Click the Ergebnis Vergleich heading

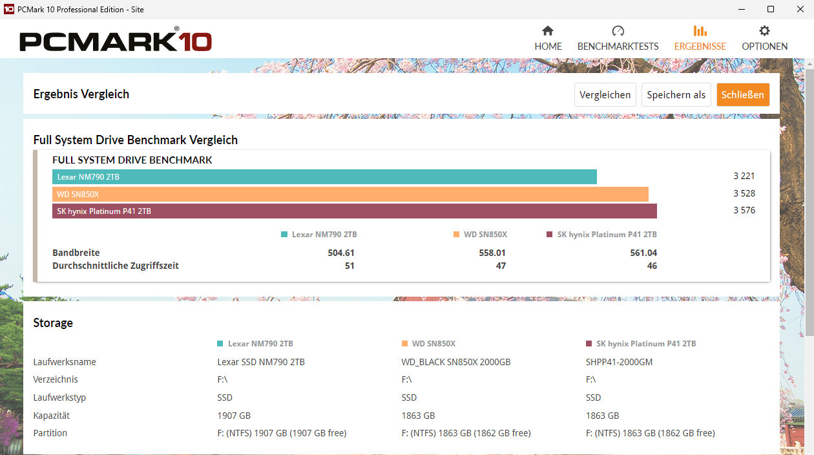point(81,94)
